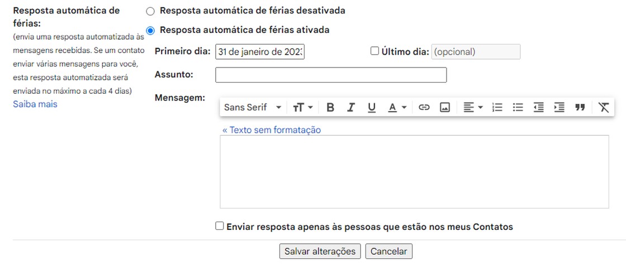Increase the text indent
Screen dimensions: 626x279
point(559,107)
